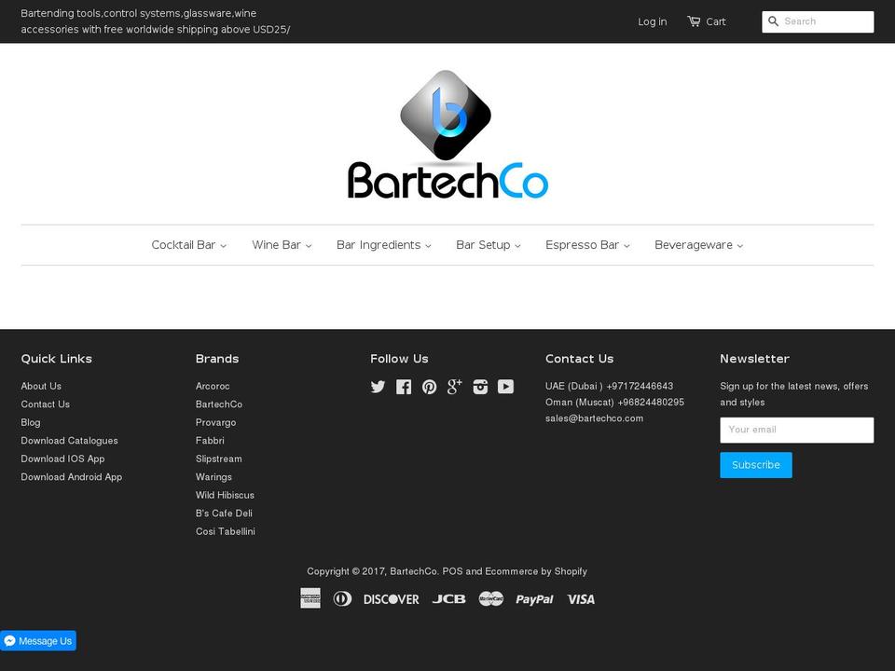
Task: Expand the Wine Bar menu
Action: pos(282,245)
